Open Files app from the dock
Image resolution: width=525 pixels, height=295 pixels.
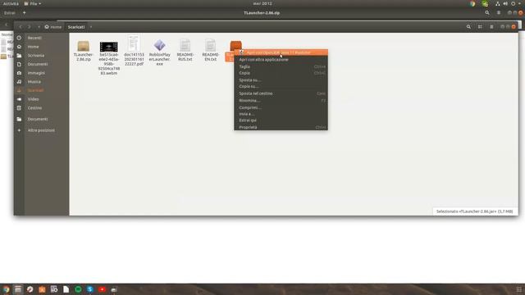pyautogui.click(x=18, y=289)
